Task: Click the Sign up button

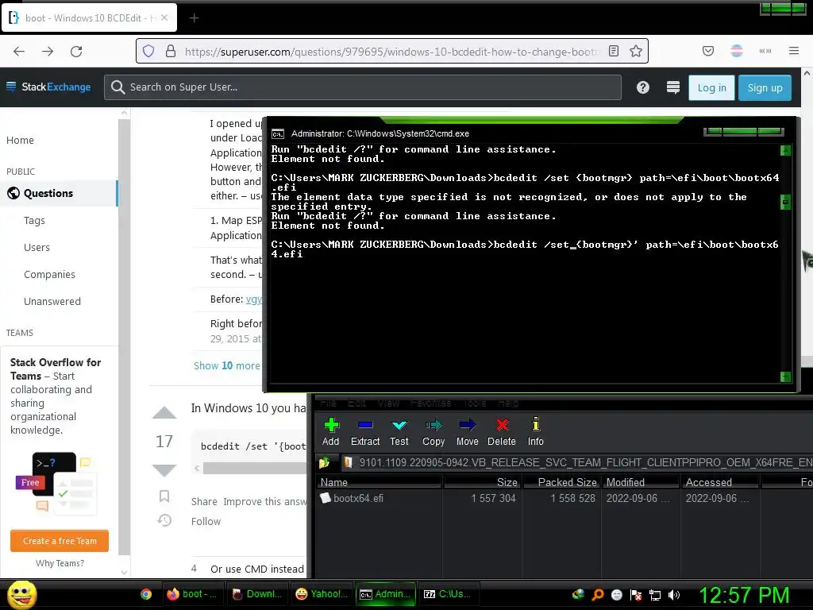Action: point(765,87)
